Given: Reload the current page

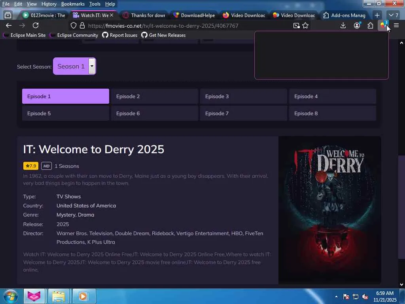Looking at the screenshot, I should click(36, 25).
